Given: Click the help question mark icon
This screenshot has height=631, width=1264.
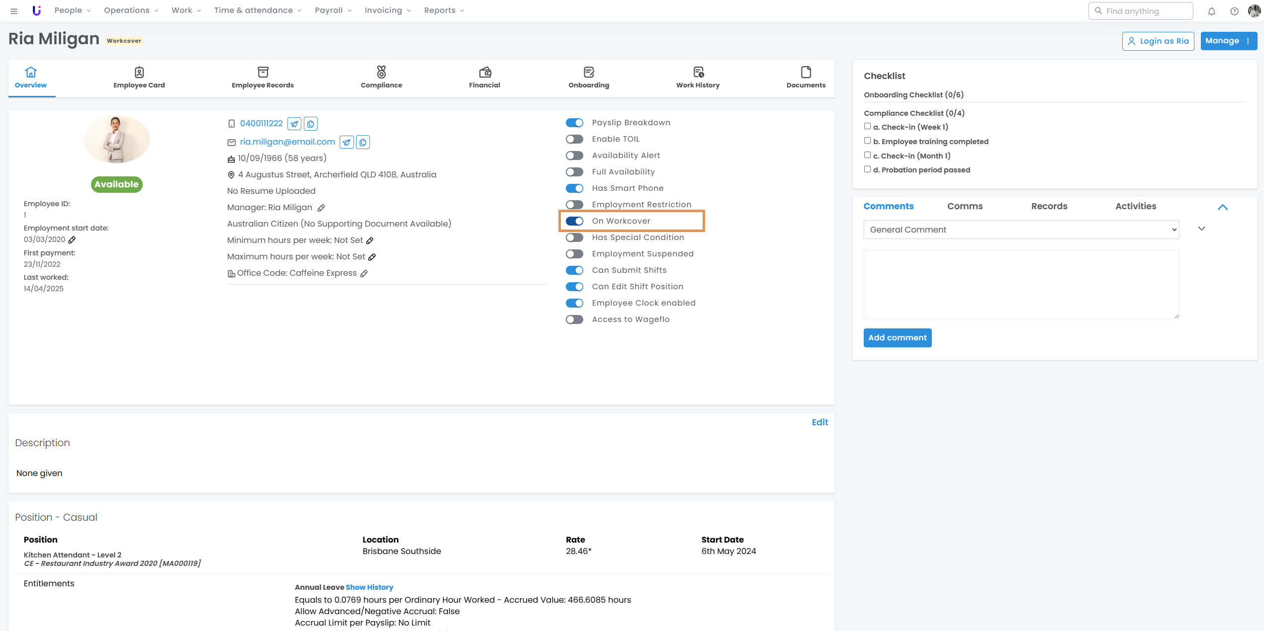Looking at the screenshot, I should pyautogui.click(x=1234, y=11).
